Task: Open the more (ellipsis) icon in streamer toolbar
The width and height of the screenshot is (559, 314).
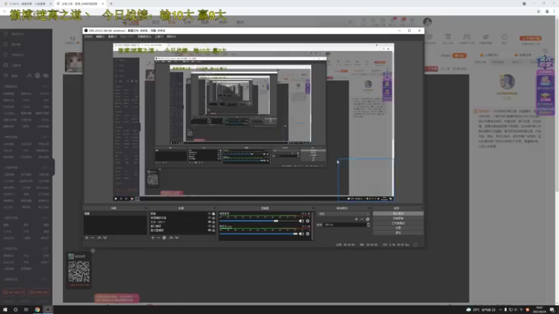Action: 504,37
